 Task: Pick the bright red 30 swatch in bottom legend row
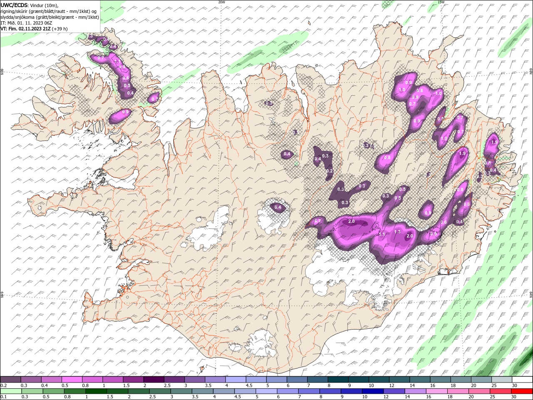pyautogui.click(x=521, y=391)
